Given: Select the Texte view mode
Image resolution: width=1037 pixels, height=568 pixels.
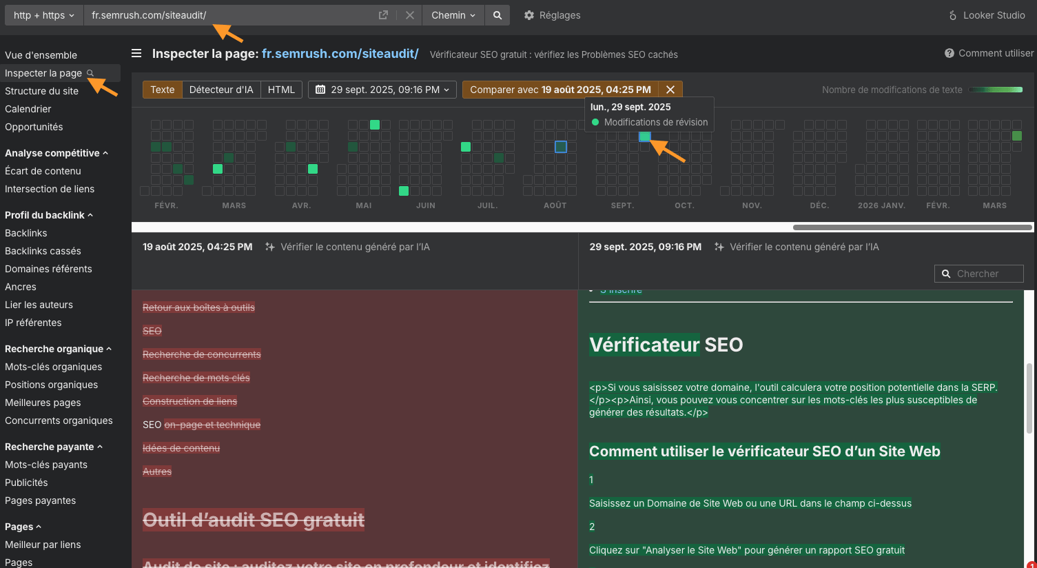Looking at the screenshot, I should (162, 89).
